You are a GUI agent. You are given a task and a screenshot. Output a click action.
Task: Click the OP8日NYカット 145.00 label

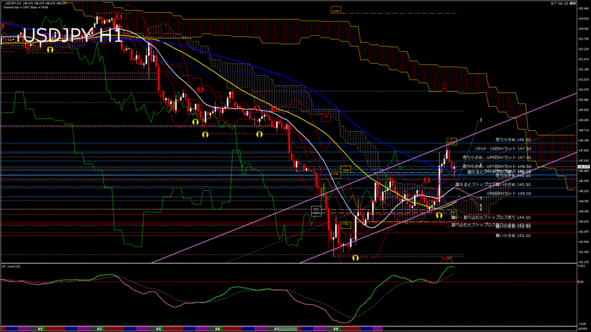(x=508, y=194)
